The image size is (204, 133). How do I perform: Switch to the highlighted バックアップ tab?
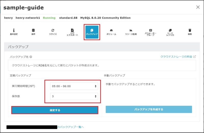pos(92,32)
